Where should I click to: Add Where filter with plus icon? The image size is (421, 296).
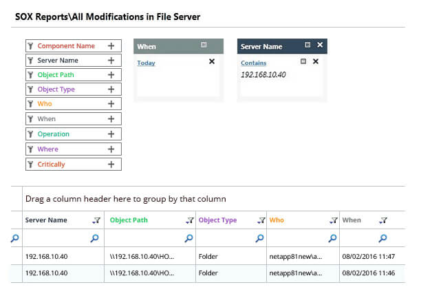(x=111, y=149)
